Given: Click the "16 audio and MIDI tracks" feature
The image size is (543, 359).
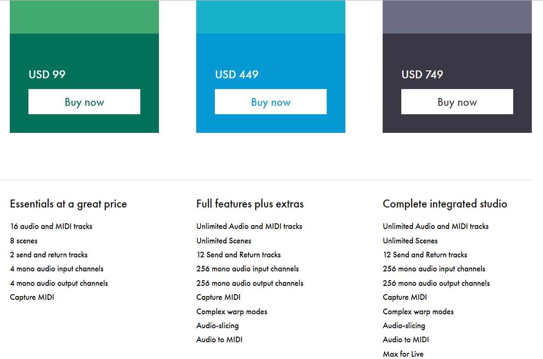Looking at the screenshot, I should click(51, 226).
